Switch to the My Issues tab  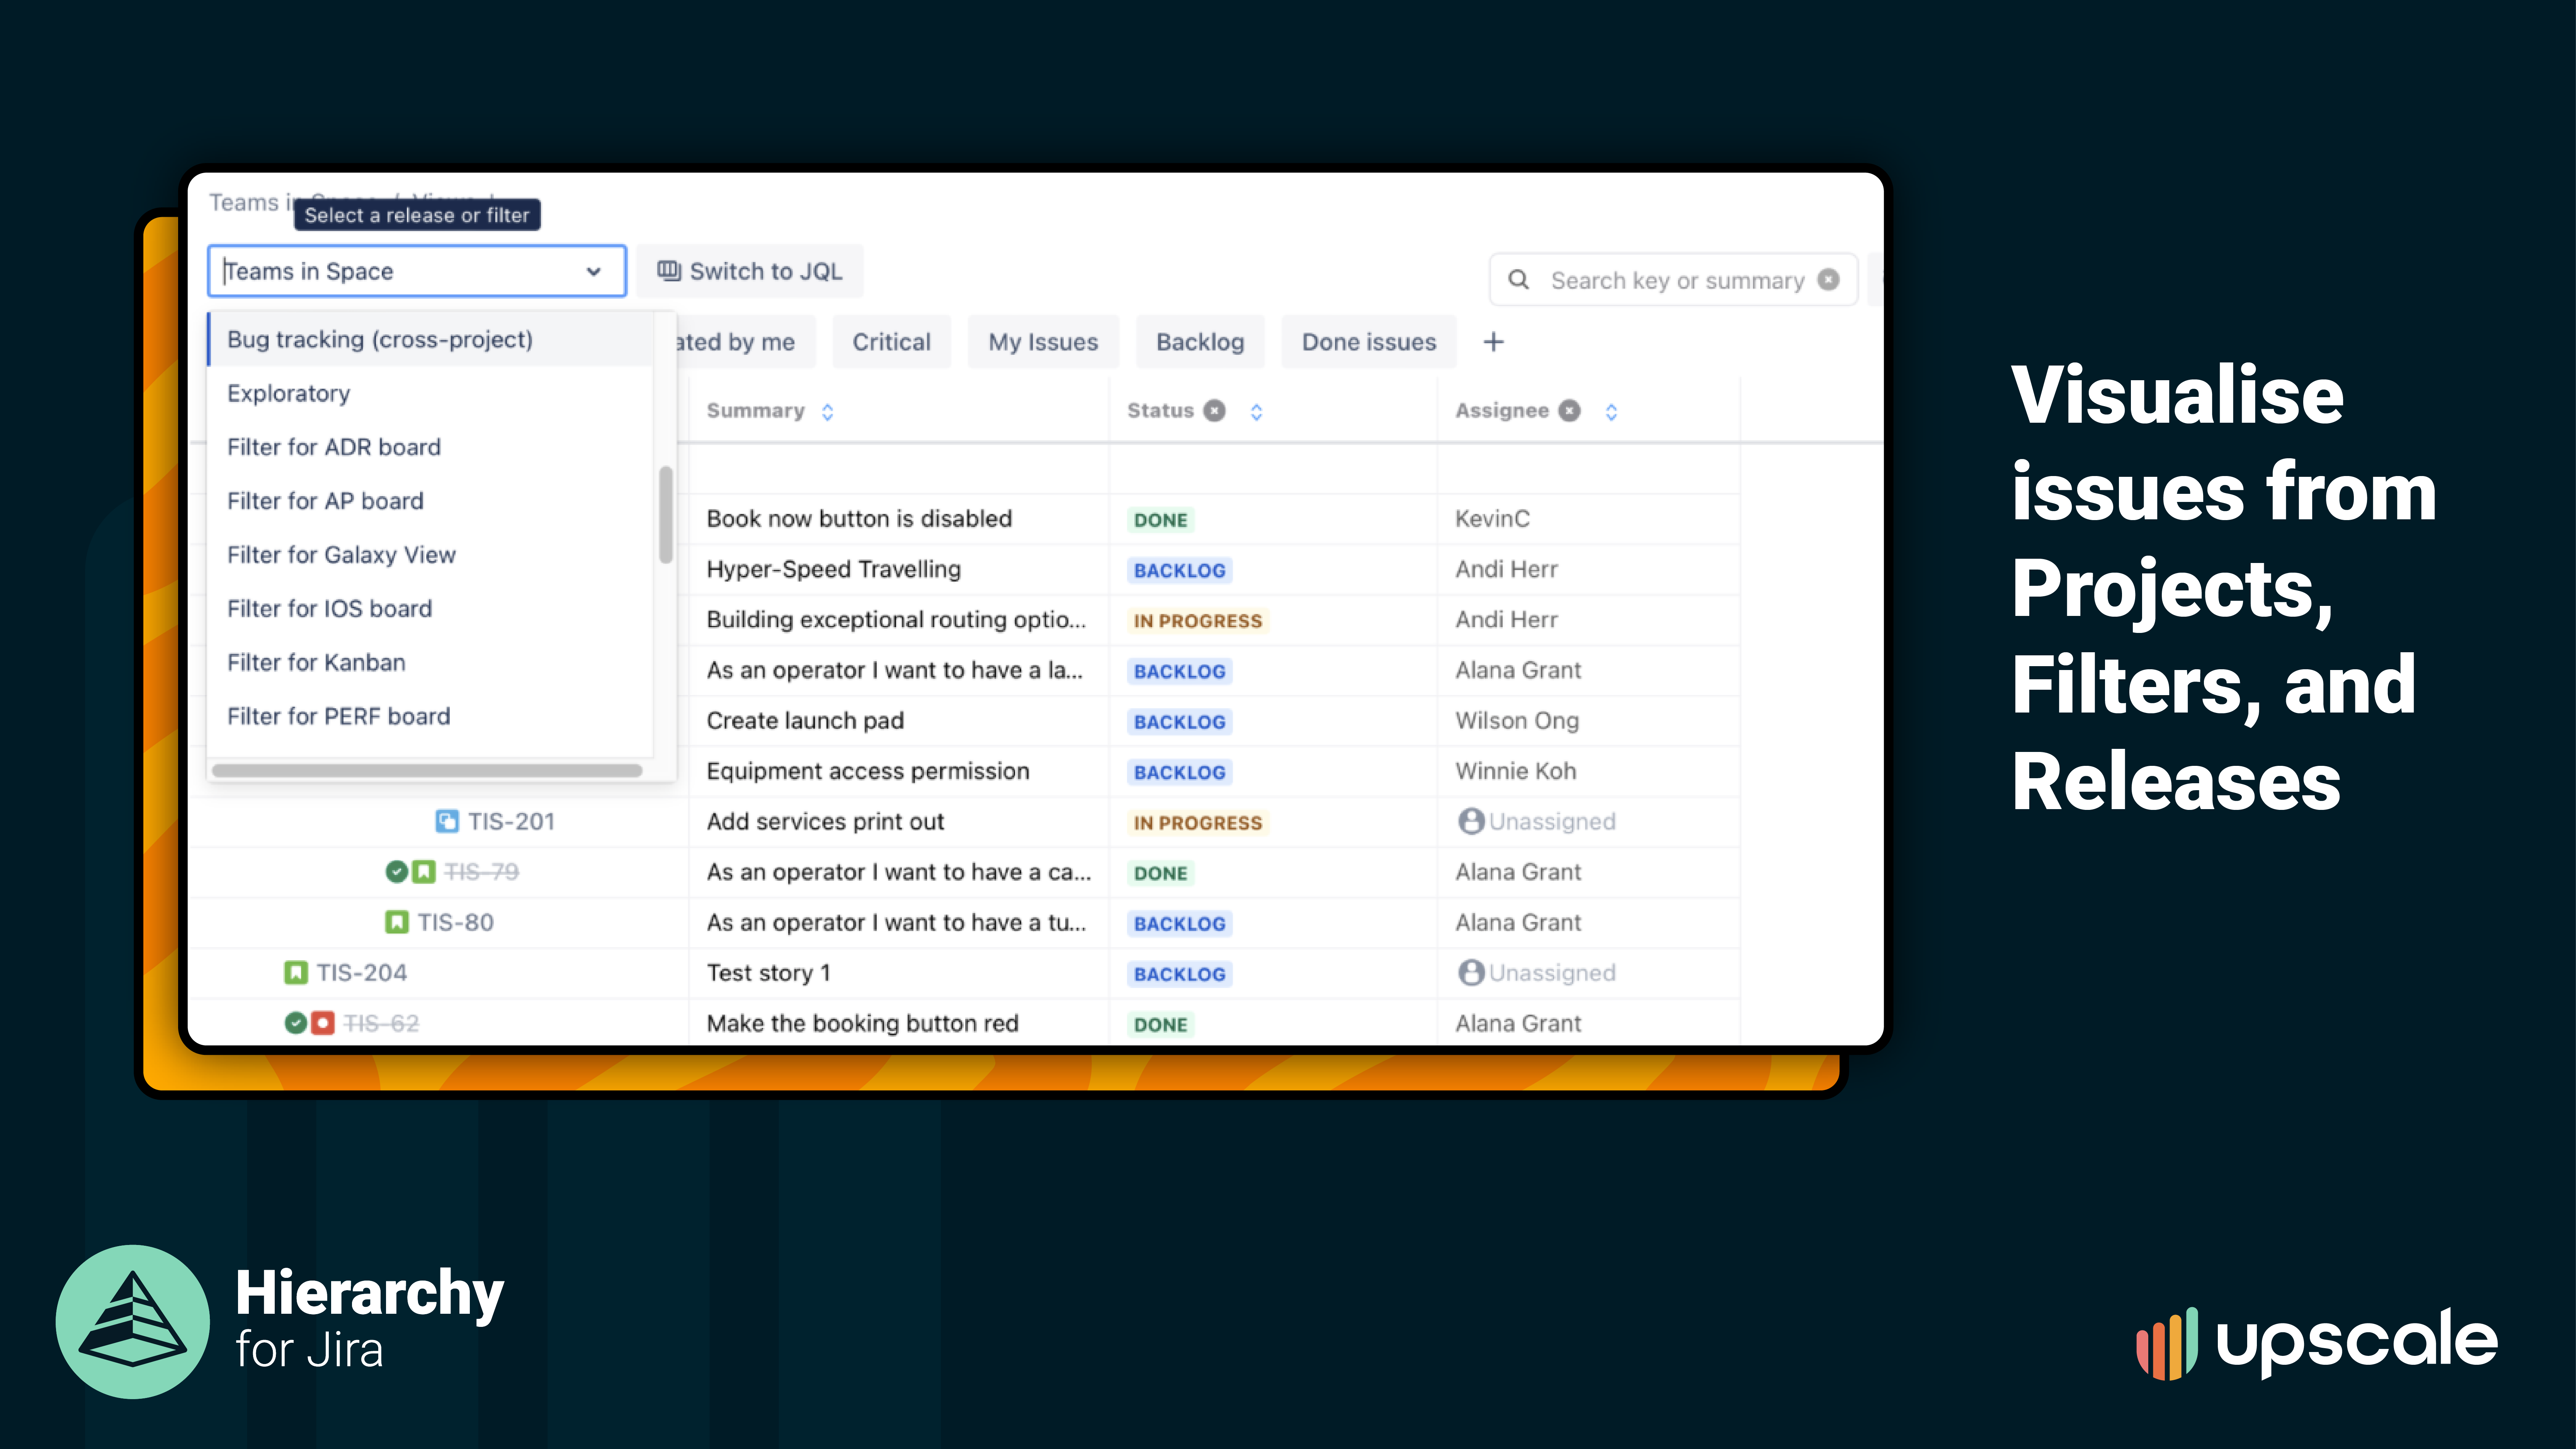[x=1042, y=341]
